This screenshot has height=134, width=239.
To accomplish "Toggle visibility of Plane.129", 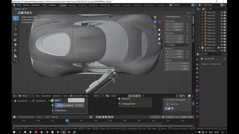I will [x=221, y=45].
